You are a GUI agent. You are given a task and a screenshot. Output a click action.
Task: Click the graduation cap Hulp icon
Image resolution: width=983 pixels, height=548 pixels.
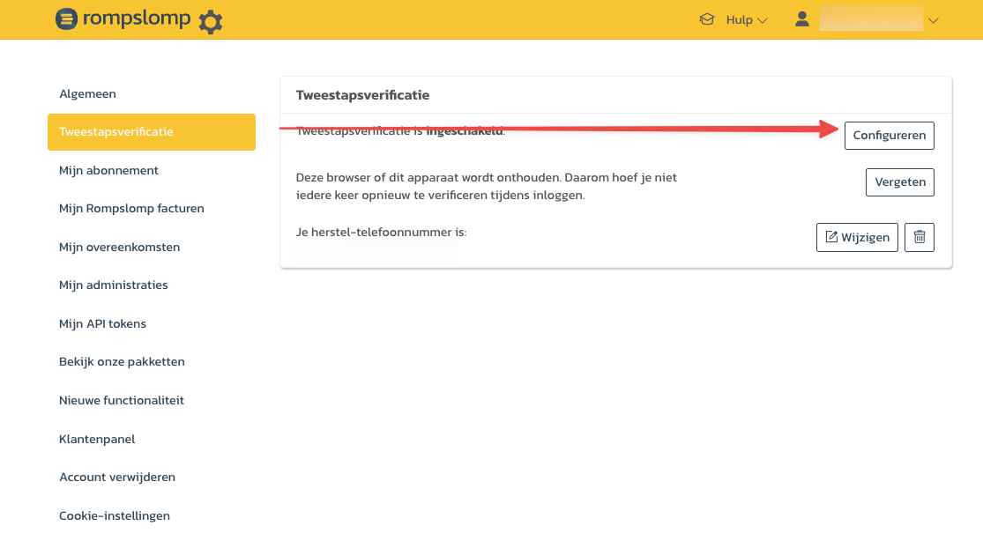tap(706, 19)
